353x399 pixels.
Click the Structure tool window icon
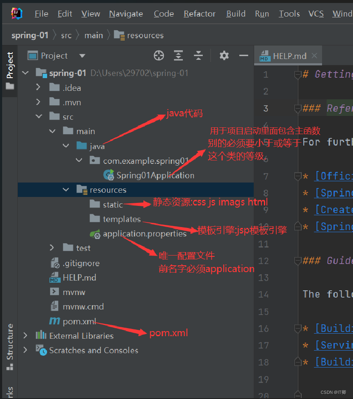(x=10, y=367)
